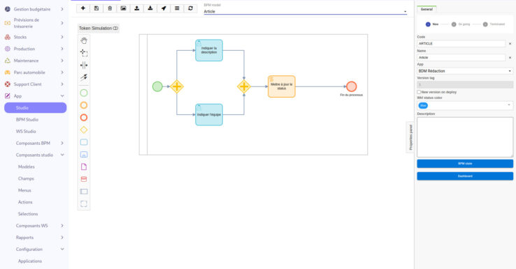
Task: Open Sélections menu item
Action: point(28,214)
